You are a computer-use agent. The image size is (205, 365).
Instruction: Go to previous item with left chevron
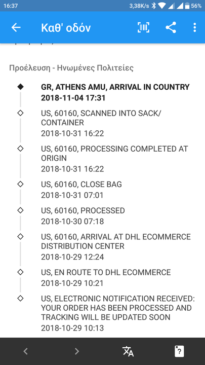pyautogui.click(x=26, y=351)
